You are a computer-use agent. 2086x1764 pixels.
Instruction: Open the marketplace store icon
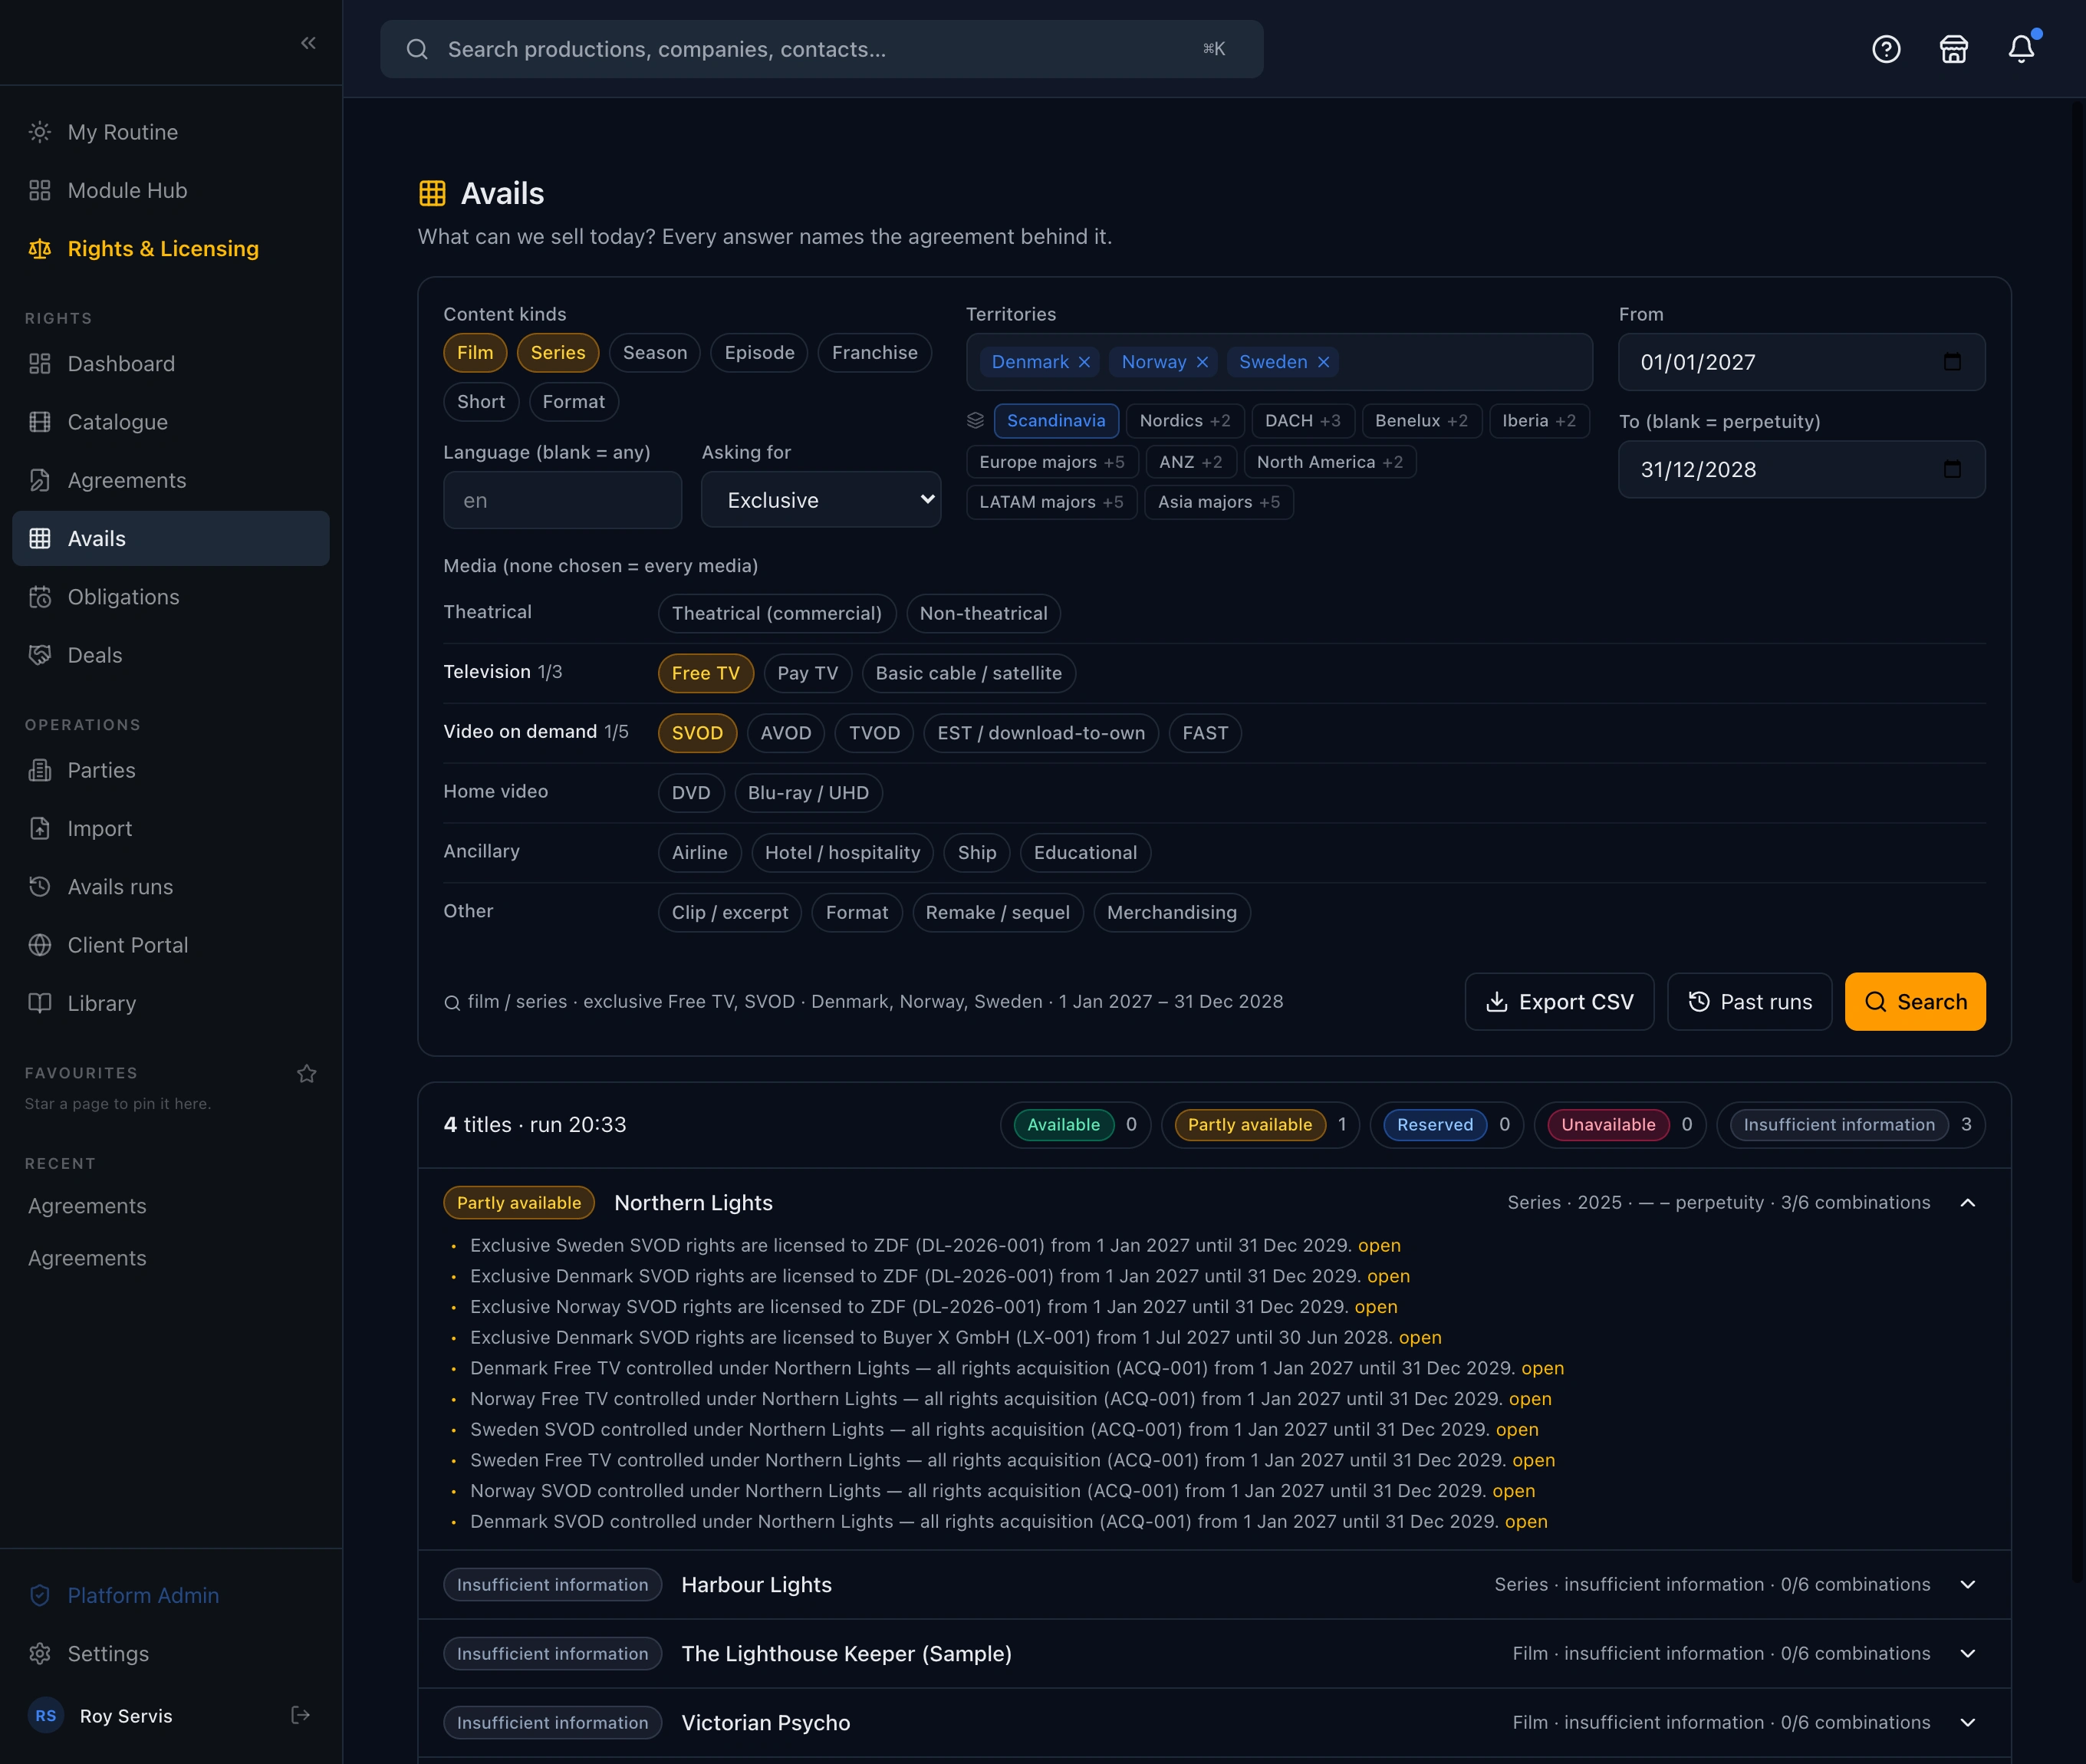(x=1953, y=49)
